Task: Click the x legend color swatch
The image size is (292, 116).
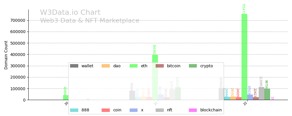Action: [x=134, y=110]
